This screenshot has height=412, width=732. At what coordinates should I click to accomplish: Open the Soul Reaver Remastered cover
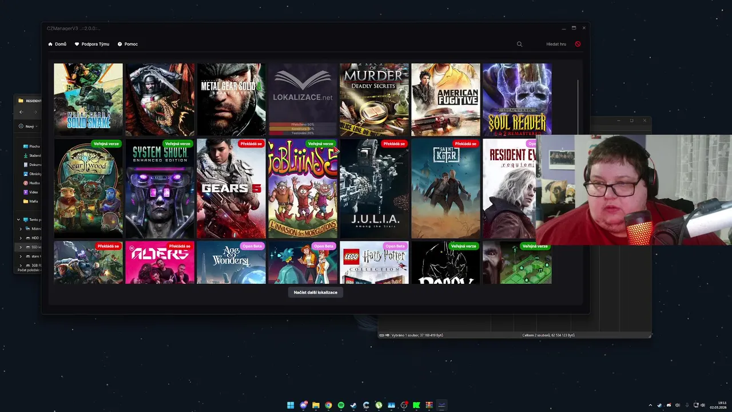tap(517, 100)
